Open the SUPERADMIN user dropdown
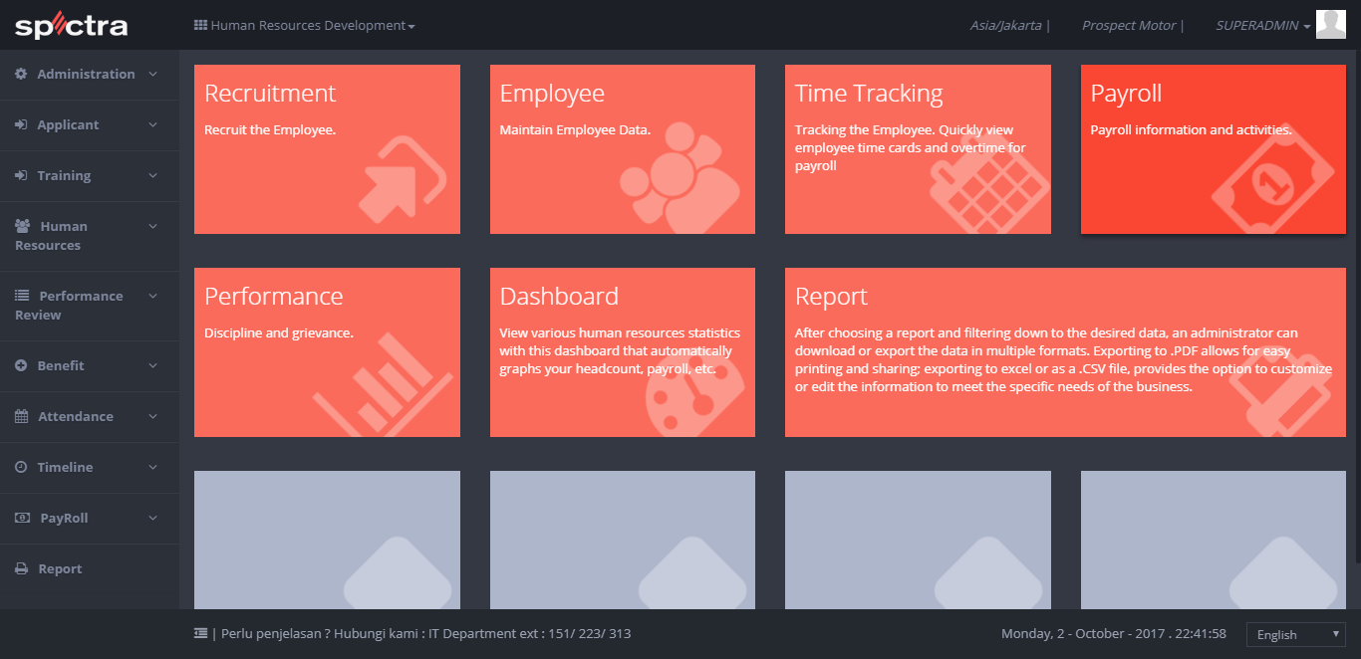Image resolution: width=1361 pixels, height=659 pixels. 1263,26
